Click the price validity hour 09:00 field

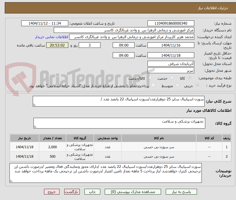123,55
